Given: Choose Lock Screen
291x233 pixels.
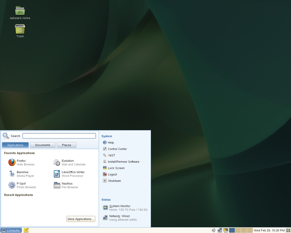Looking at the screenshot, I should [x=114, y=168].
